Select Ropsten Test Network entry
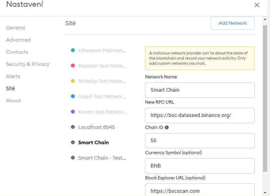The width and height of the screenshot is (270, 196). point(102,66)
